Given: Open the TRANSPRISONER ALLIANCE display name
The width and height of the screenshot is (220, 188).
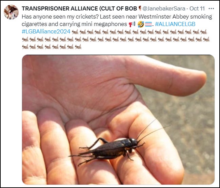Looking at the screenshot, I should click(79, 9).
